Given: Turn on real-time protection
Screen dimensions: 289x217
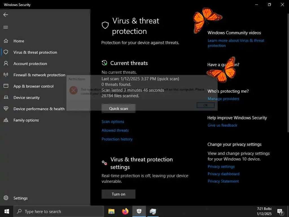Looking at the screenshot, I should [119, 194].
